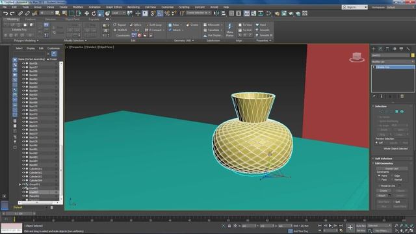The image size is (416, 234).
Task: Open the Sign In dropdown
Action: (355, 7)
